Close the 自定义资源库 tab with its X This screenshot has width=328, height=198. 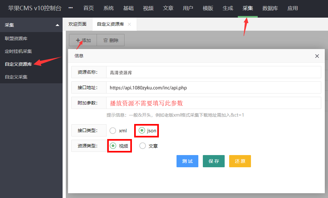coord(129,24)
